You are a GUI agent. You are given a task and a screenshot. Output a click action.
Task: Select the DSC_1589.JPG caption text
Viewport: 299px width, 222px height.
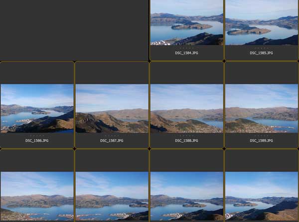tap(262, 141)
